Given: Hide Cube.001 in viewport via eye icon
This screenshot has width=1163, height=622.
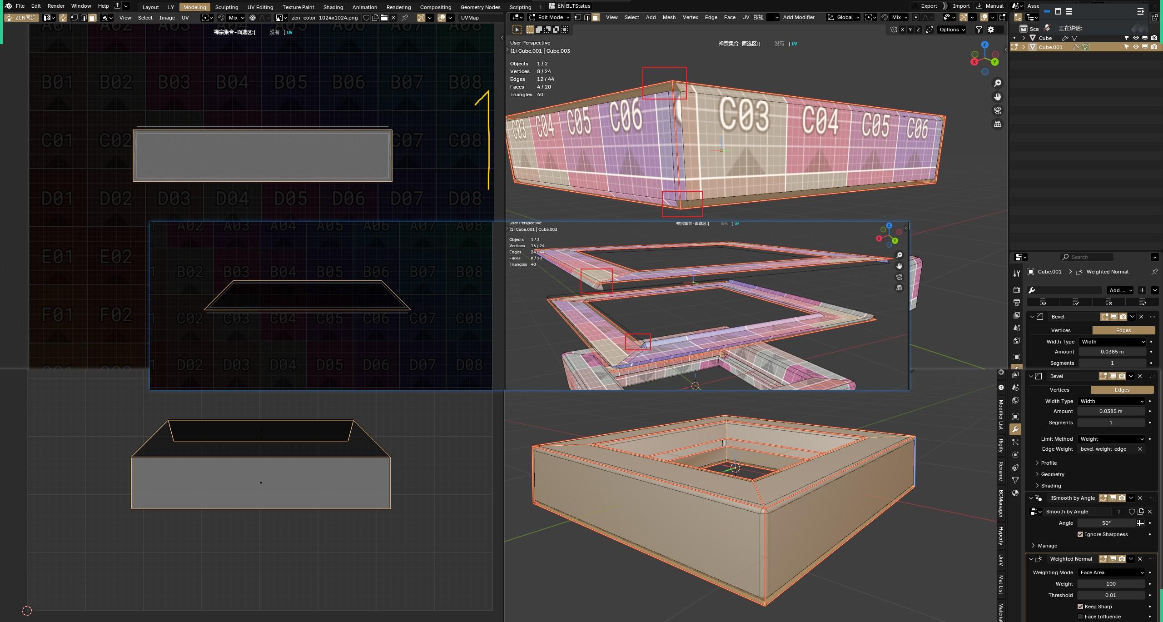Looking at the screenshot, I should tap(1136, 47).
